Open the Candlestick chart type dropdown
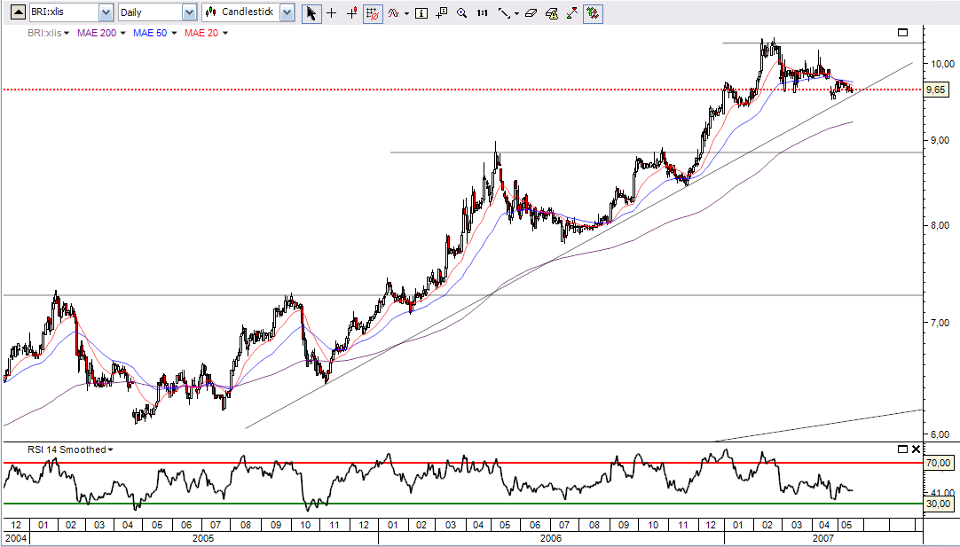Image resolution: width=960 pixels, height=547 pixels. pos(287,12)
